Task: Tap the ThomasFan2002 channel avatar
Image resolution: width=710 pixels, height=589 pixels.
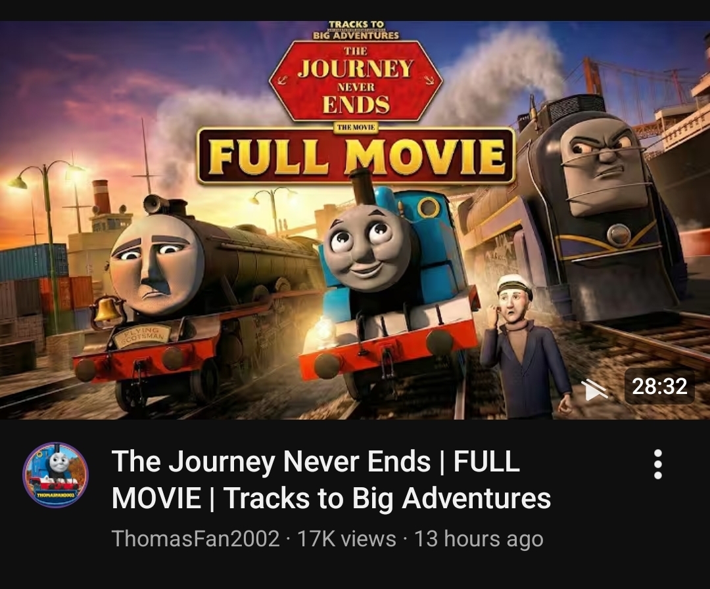Action: (x=56, y=475)
